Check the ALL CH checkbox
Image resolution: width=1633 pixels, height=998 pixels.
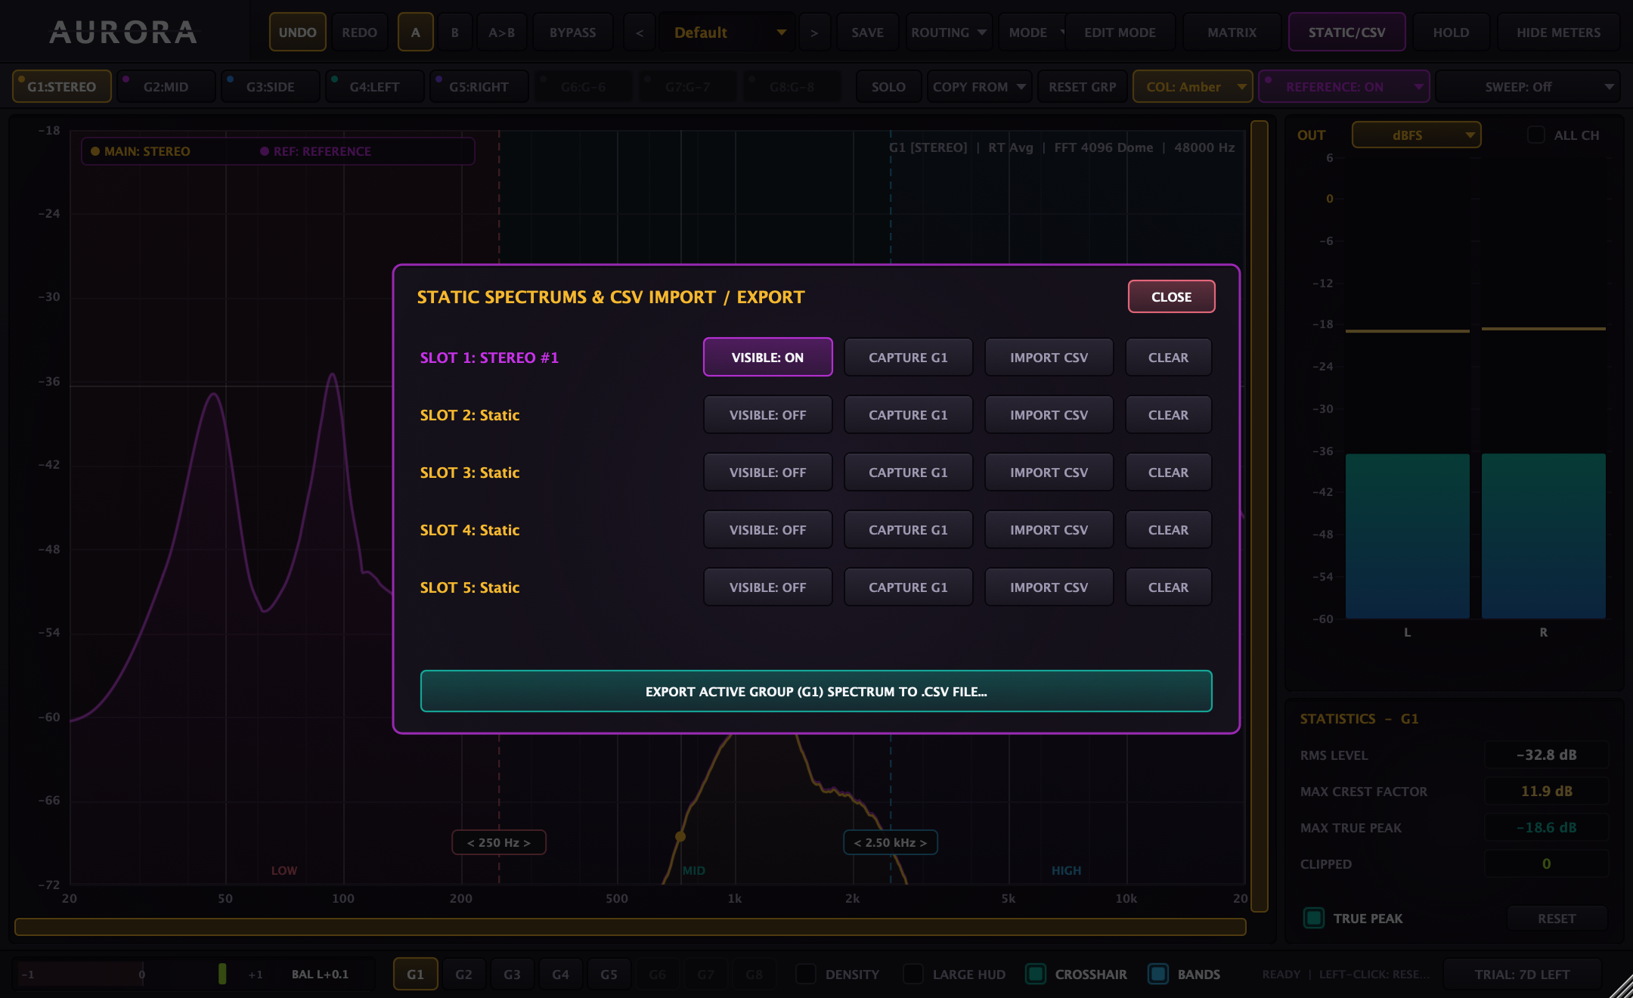[1536, 135]
